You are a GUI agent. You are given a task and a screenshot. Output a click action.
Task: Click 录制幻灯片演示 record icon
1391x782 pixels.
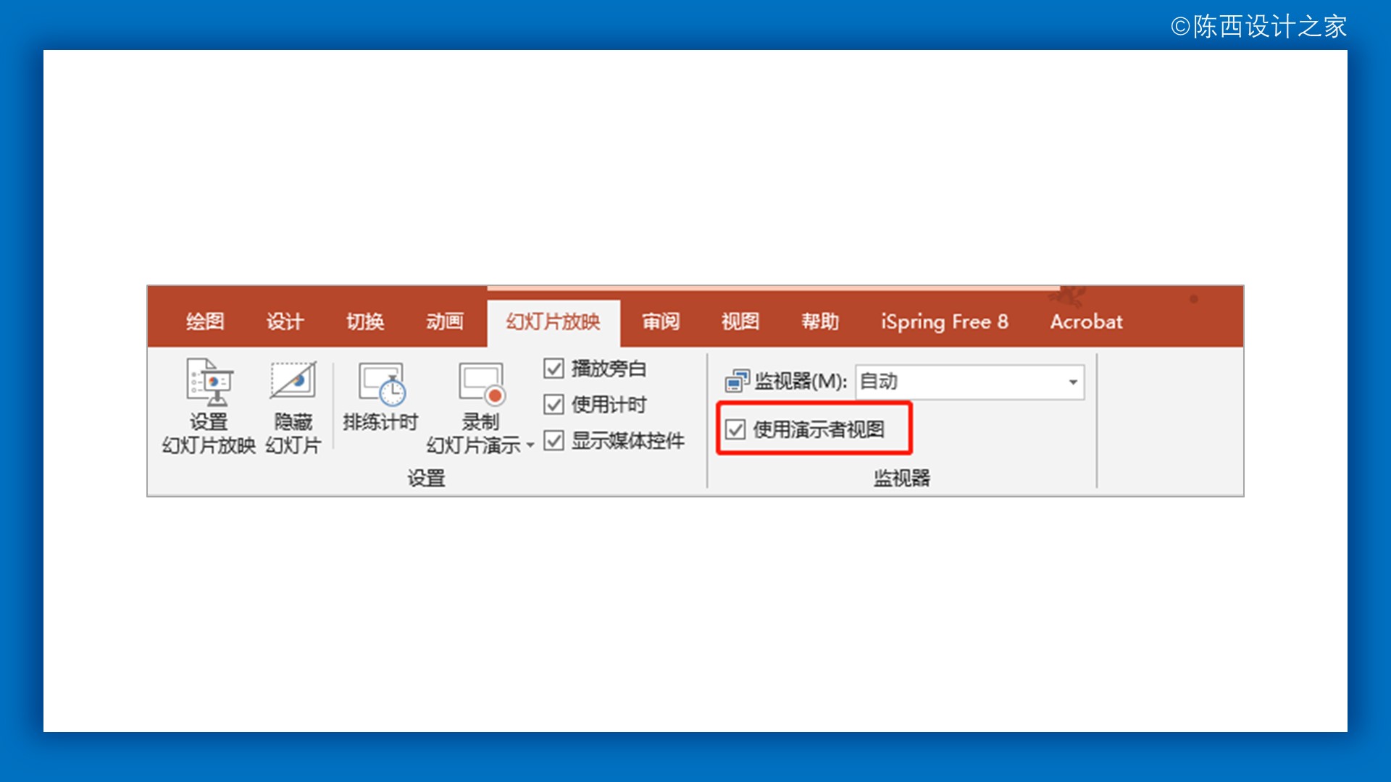tap(481, 384)
